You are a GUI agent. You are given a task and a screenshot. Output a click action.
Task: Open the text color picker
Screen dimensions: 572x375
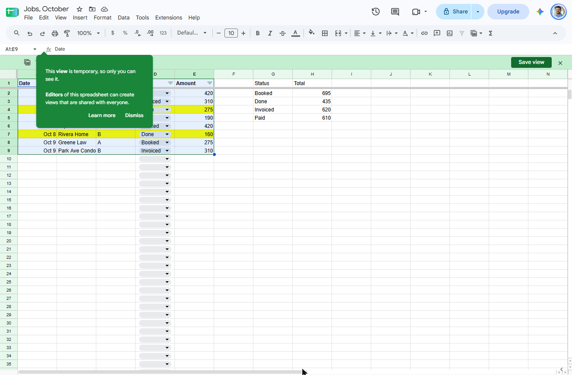coord(295,33)
